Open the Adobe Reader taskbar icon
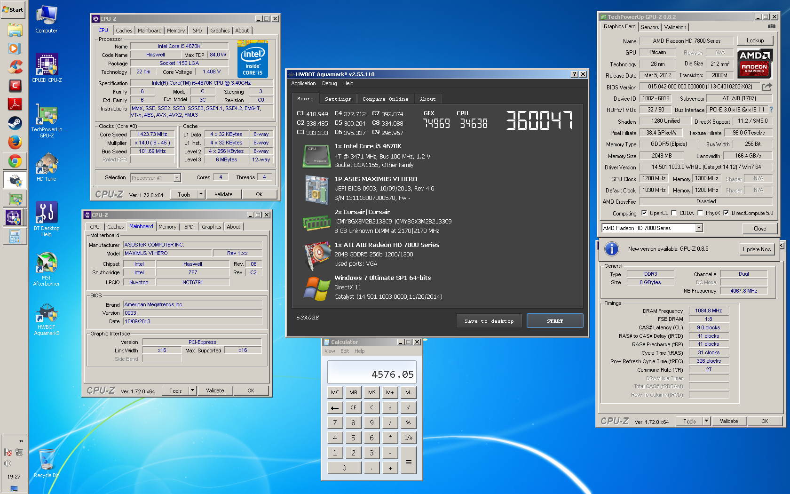Viewport: 790px width, 494px height. [x=15, y=104]
